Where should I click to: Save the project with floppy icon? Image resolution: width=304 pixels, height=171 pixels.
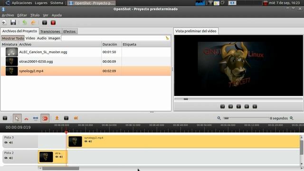pos(13,22)
